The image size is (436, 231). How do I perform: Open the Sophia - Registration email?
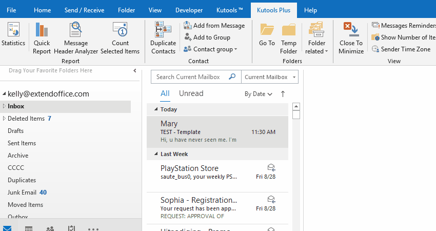(x=217, y=208)
